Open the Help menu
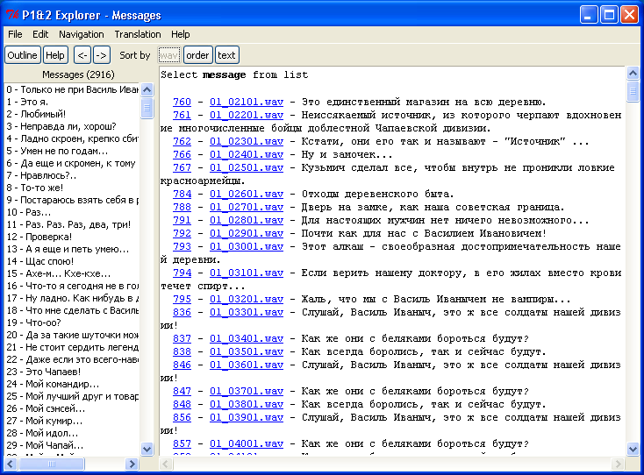 pos(181,34)
